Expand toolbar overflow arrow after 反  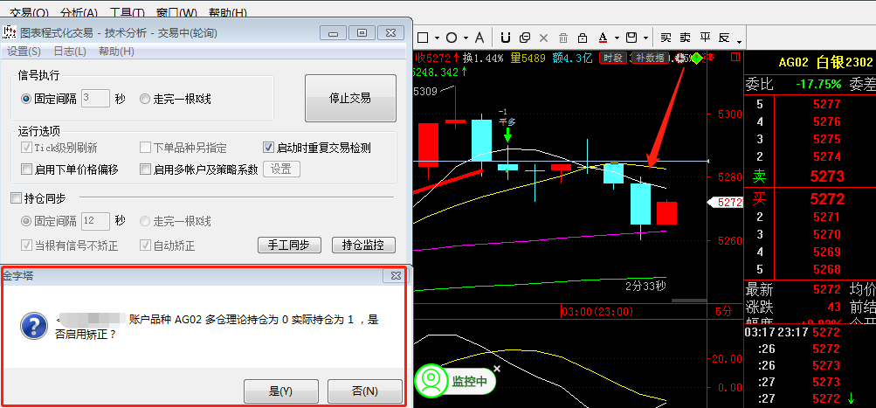(x=739, y=42)
